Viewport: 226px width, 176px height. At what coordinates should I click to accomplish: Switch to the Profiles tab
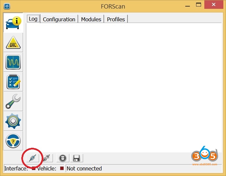point(116,19)
